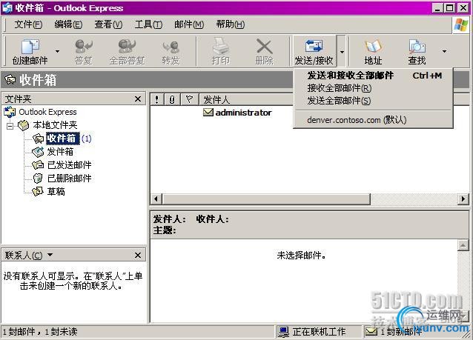The image size is (473, 340).
Task: Click the Create Mail (创建邮件) toolbar icon
Action: (30, 52)
